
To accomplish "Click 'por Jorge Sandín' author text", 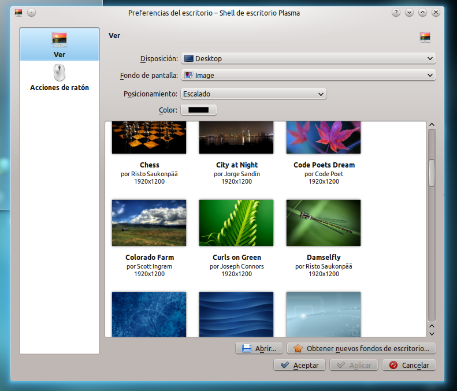I will [x=237, y=174].
